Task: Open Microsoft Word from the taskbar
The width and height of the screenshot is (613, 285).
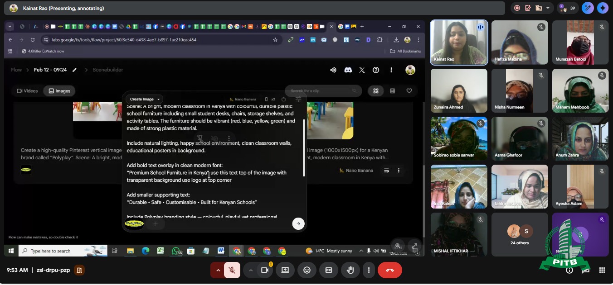Action: point(221,251)
